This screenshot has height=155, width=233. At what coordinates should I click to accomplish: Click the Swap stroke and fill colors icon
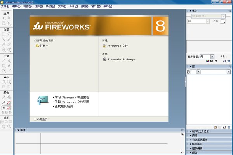click(10, 112)
